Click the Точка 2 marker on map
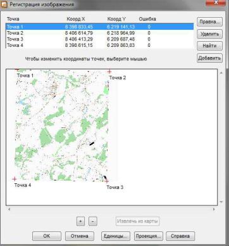Viewport: 229px width, 246px height. click(109, 72)
